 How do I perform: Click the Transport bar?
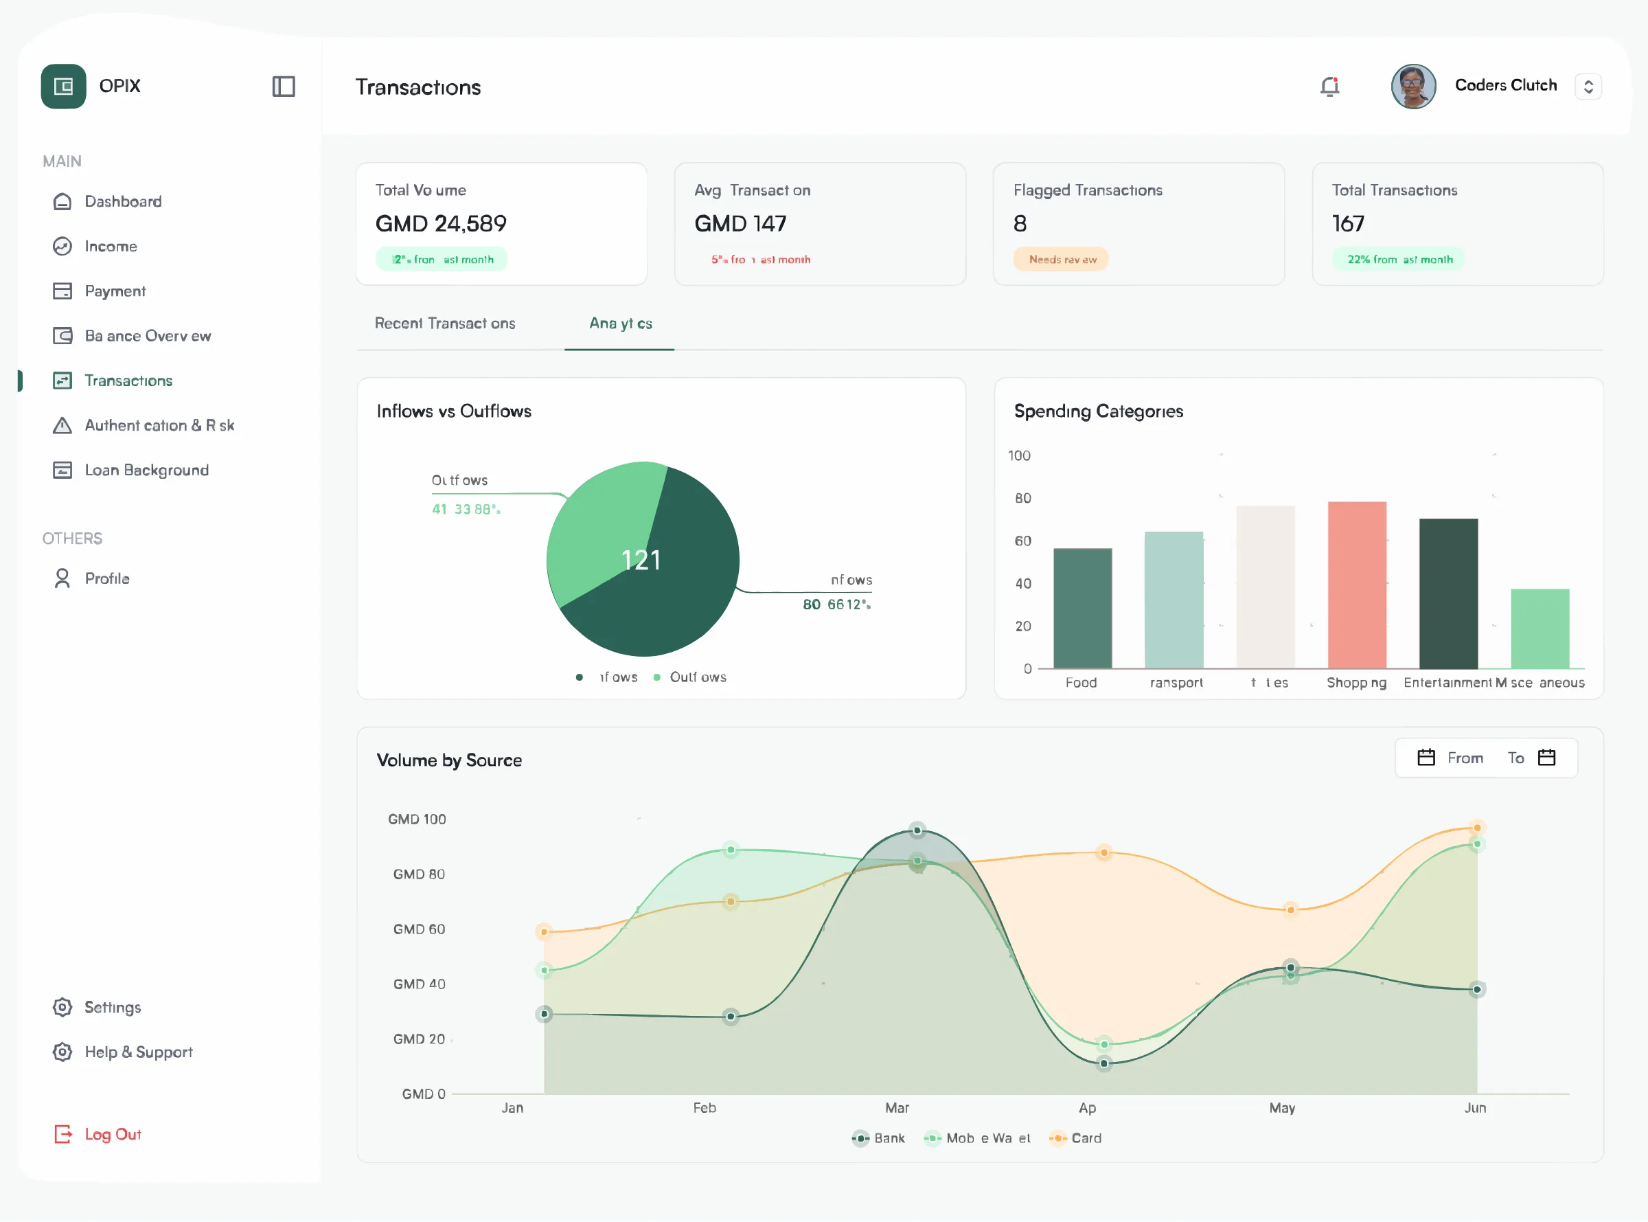pyautogui.click(x=1174, y=600)
